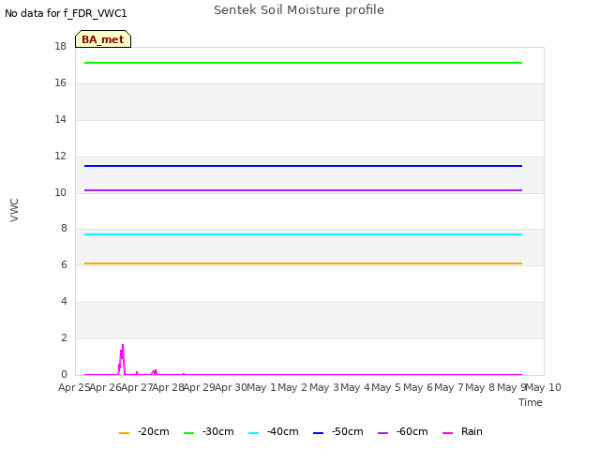
Task: Click the May 7 x-axis tick label
Action: coord(449,387)
